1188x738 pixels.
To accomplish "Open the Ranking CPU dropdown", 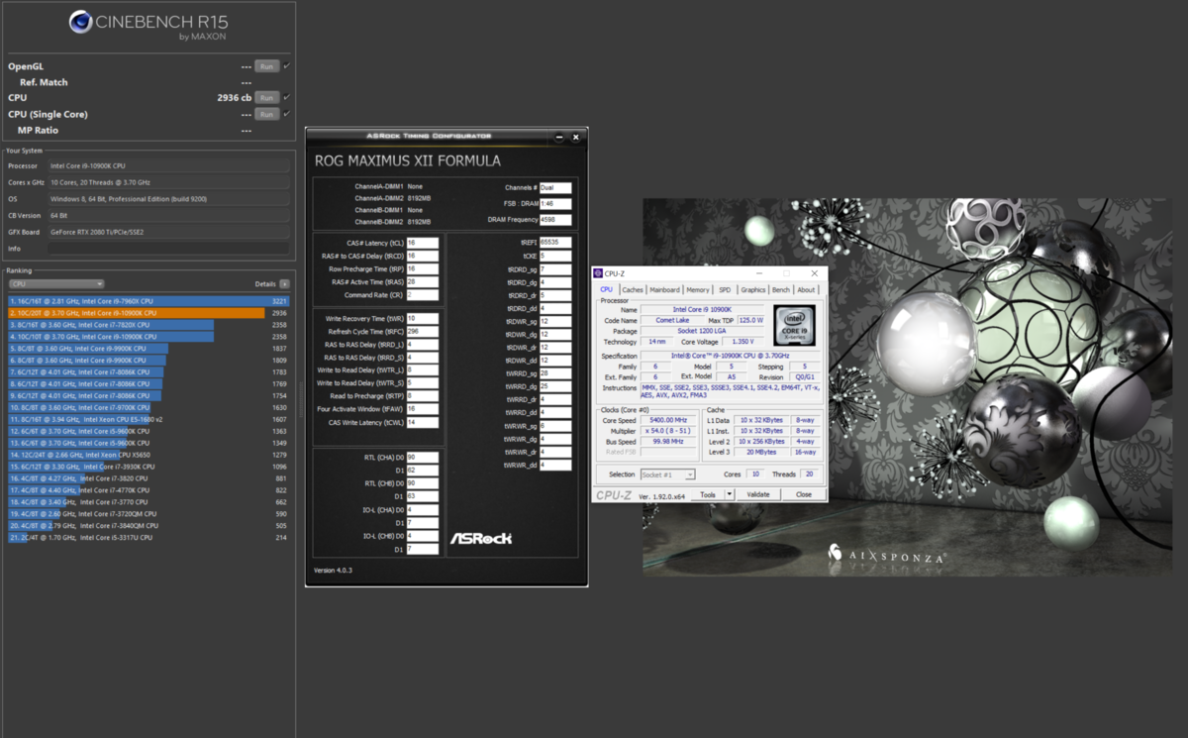I will (56, 284).
